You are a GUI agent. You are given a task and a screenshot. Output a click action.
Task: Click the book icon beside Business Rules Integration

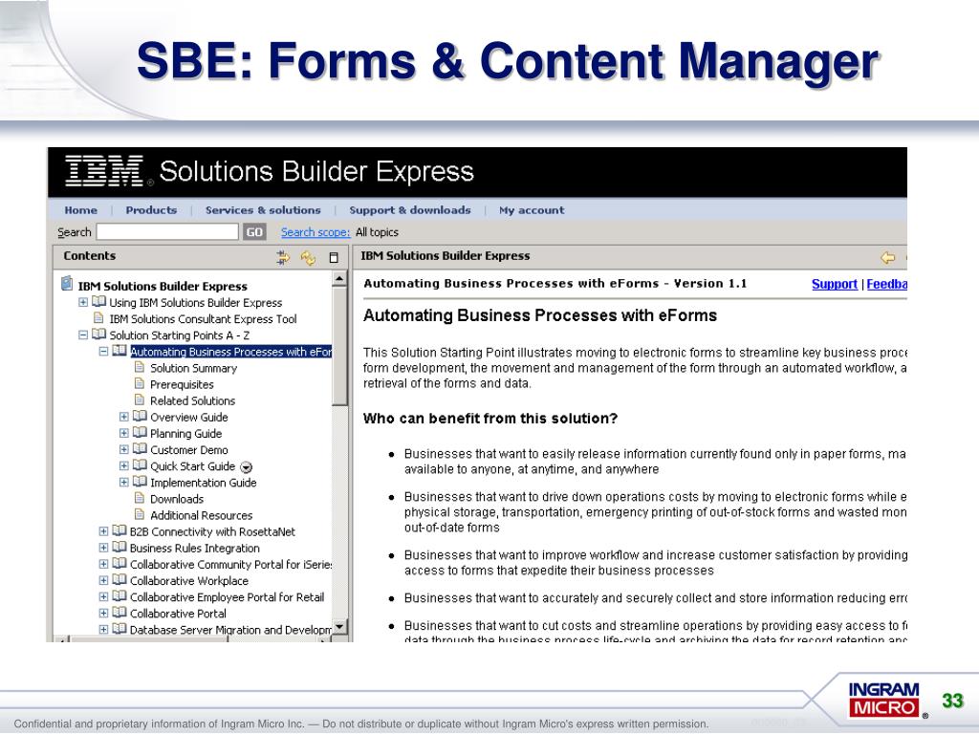(x=120, y=547)
